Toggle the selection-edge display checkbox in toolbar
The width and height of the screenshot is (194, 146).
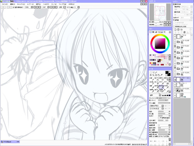[14, 7]
